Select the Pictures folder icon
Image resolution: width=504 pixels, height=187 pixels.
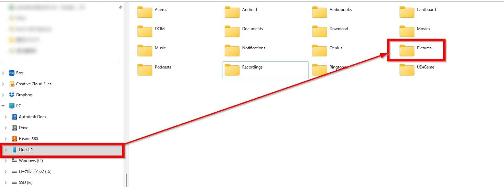tap(407, 51)
